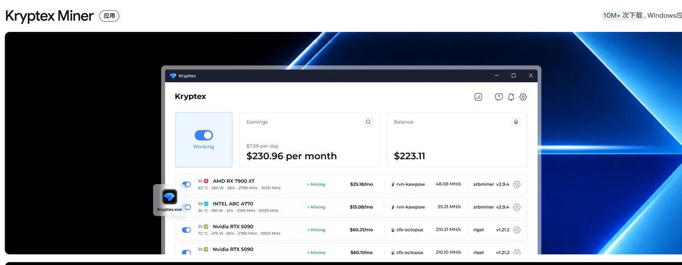Toggle mining switch for AMD RX 7900 XT
The width and height of the screenshot is (682, 265).
click(x=187, y=184)
